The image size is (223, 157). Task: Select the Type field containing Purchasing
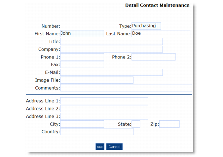[x=146, y=26]
